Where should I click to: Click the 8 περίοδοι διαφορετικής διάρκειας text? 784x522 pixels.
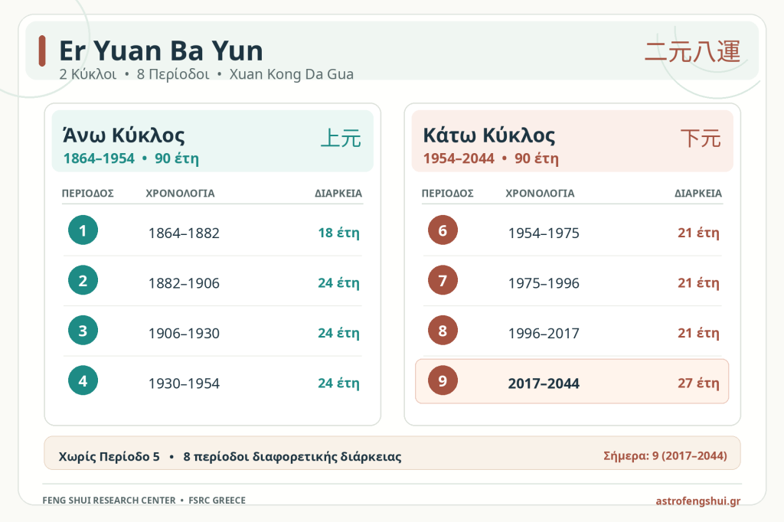292,456
